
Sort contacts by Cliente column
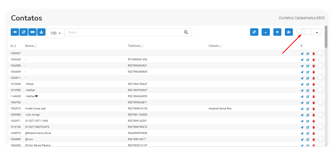(215, 46)
